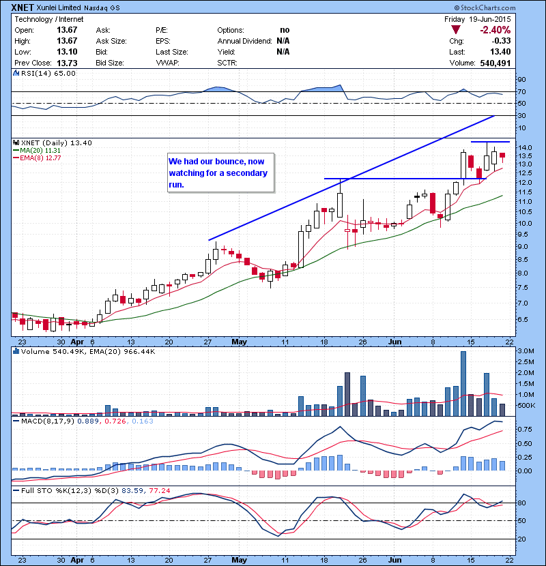Screen dimensions: 546x566
Task: Click the Volume 540.49K, EMA(20) 966.44K label
Action: coord(88,351)
